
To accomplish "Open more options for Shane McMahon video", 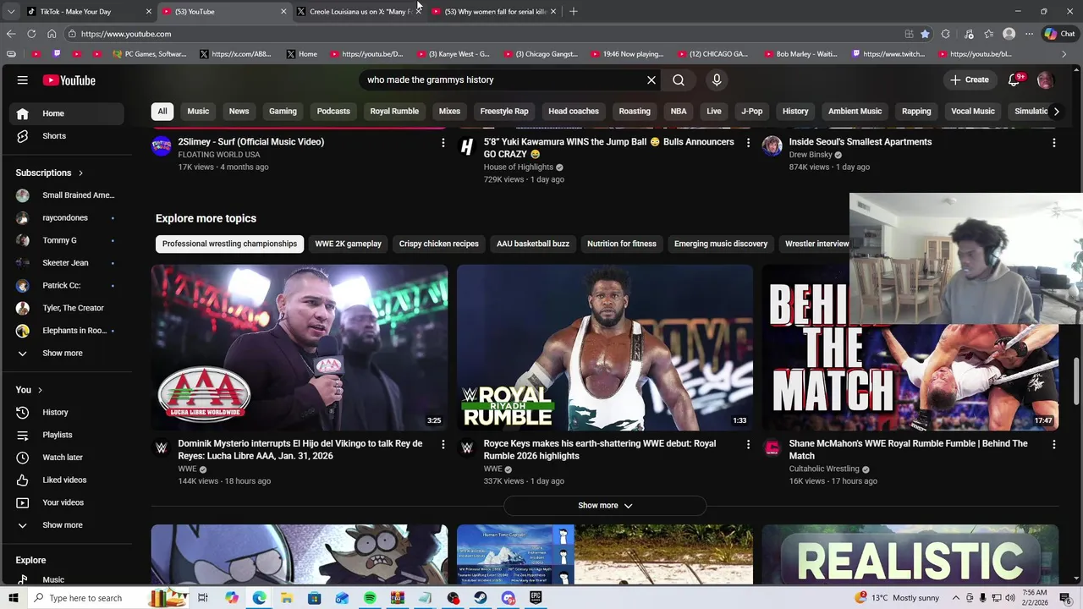I will [1053, 444].
